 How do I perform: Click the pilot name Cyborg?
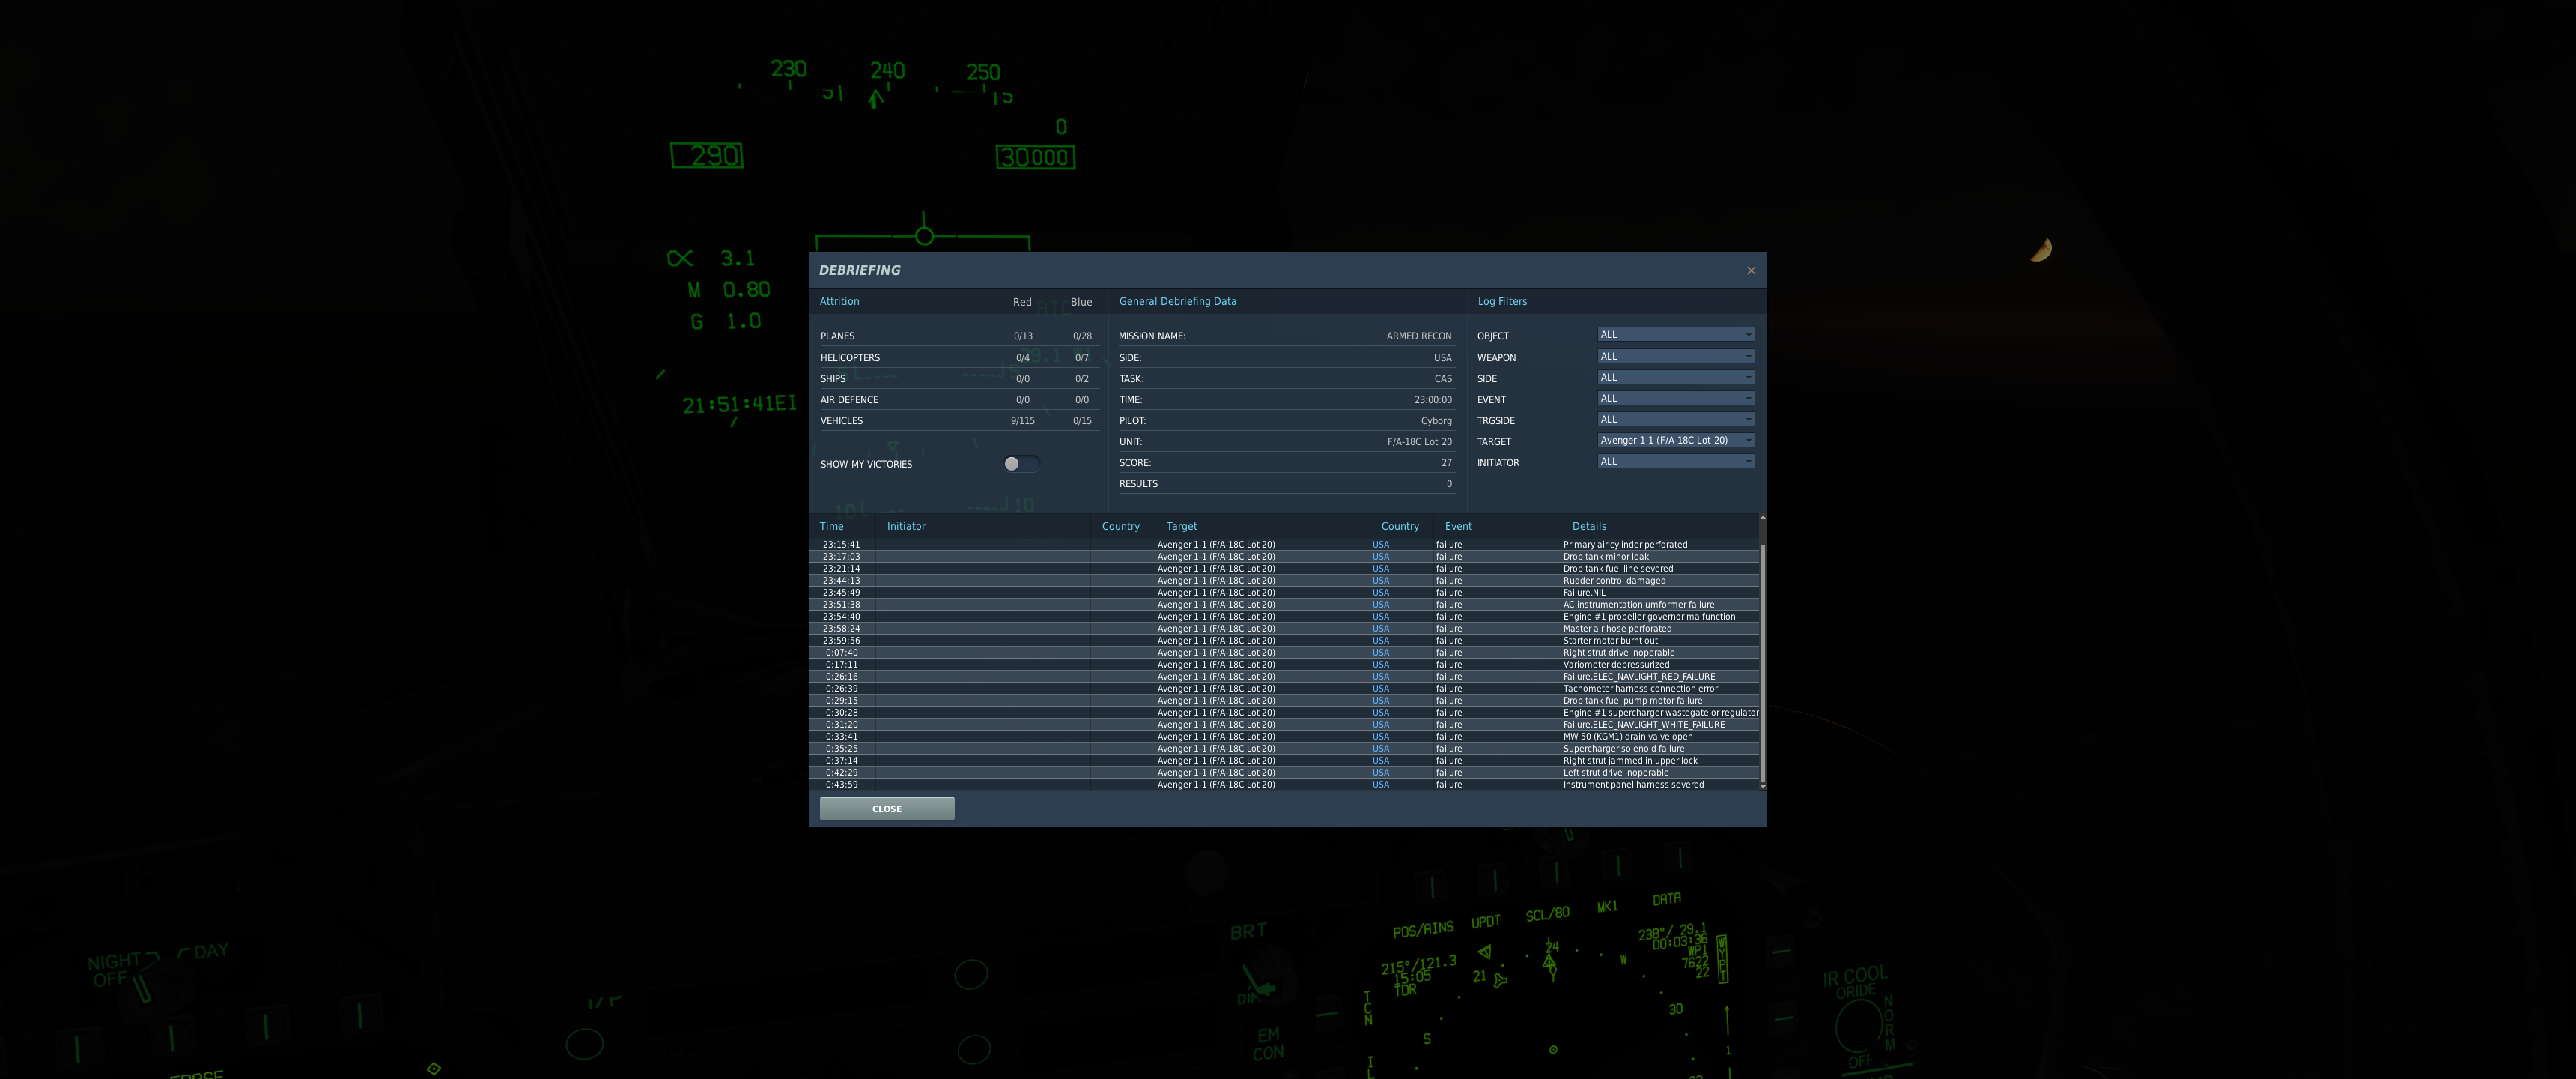pos(1436,420)
